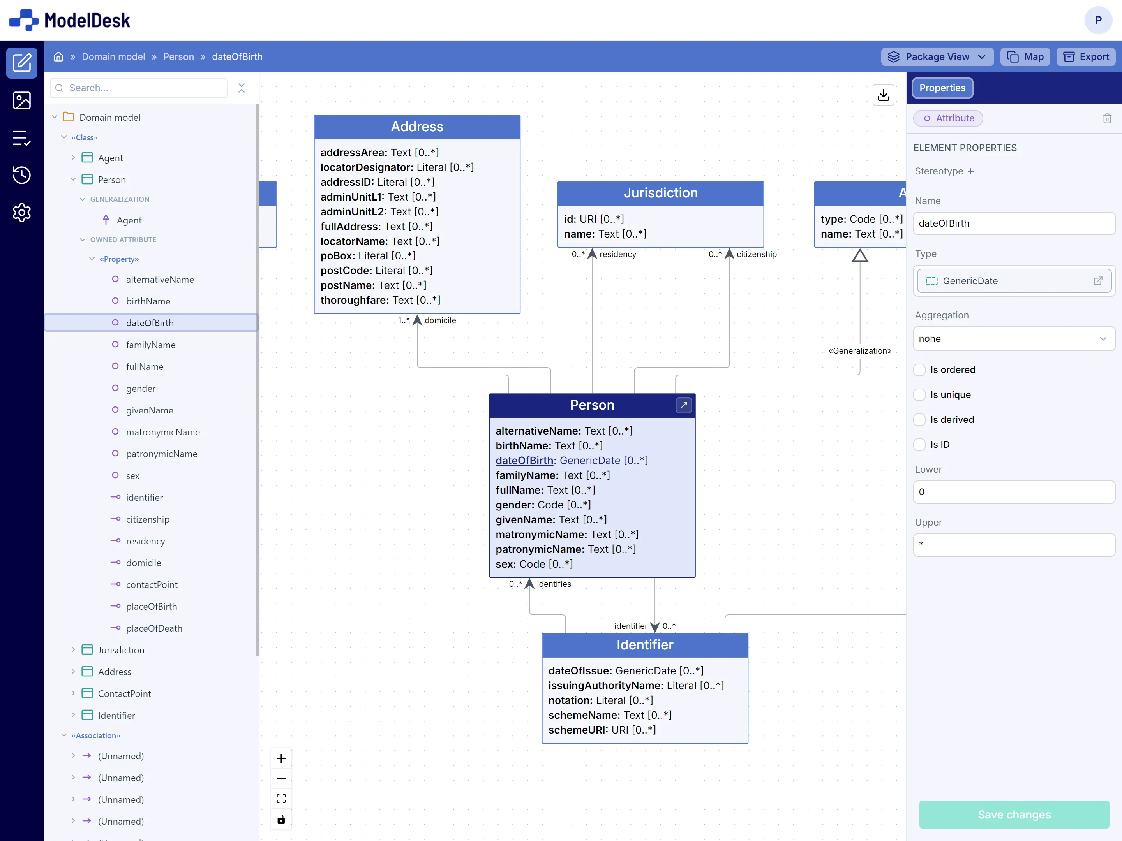Expand the Jurisdiction class in tree
1122x841 pixels.
tap(73, 649)
